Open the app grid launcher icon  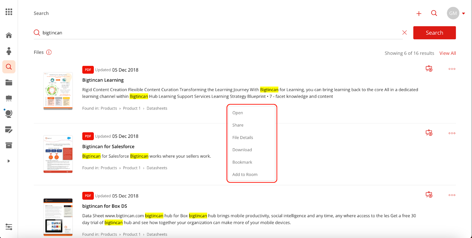click(x=9, y=12)
